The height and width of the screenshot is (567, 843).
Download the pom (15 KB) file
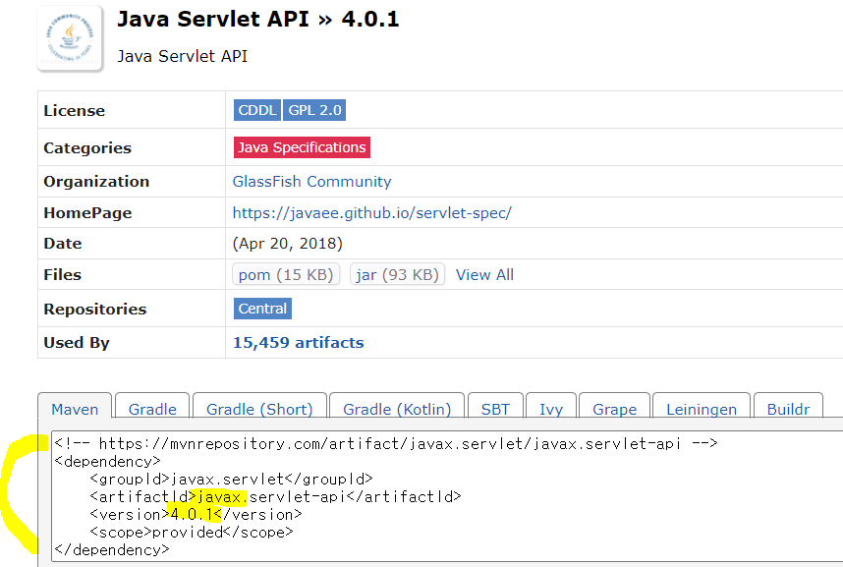click(286, 275)
